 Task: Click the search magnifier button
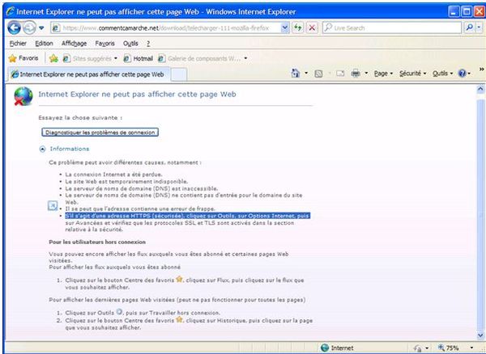pos(469,27)
